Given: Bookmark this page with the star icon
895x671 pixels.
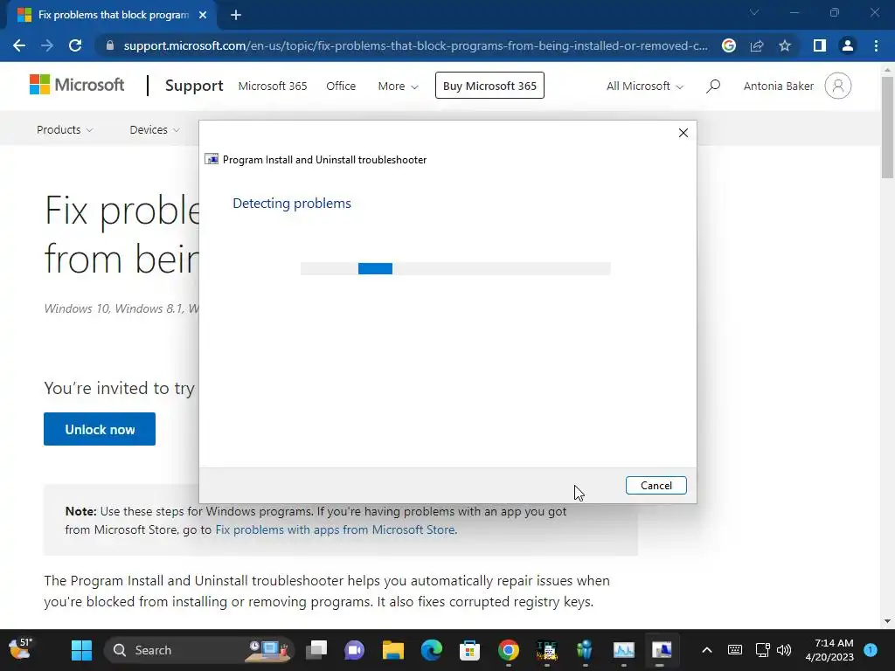Looking at the screenshot, I should 785,45.
